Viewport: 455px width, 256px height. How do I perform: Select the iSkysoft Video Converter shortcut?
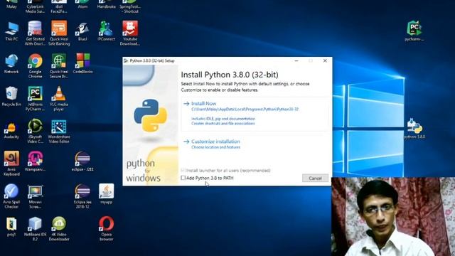coord(35,131)
